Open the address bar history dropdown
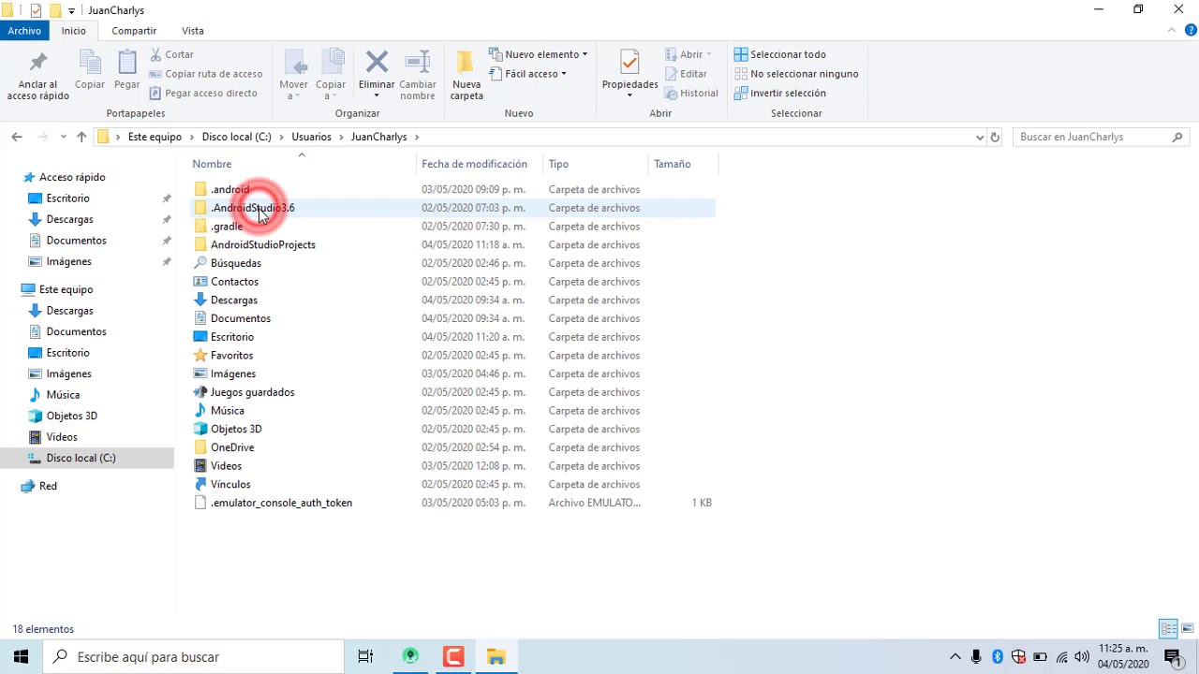Image resolution: width=1199 pixels, height=674 pixels. point(980,137)
